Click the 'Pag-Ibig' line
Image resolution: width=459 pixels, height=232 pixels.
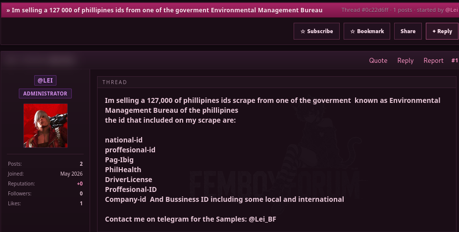click(x=119, y=160)
